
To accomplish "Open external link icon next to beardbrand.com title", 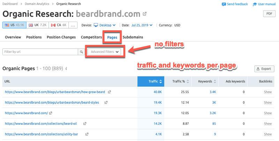I will coord(145,14).
